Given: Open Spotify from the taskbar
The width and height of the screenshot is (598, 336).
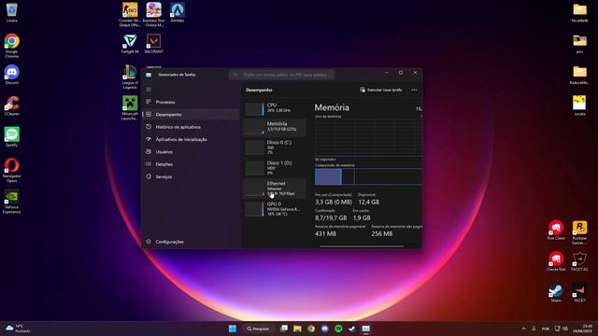Looking at the screenshot, I should (x=338, y=329).
